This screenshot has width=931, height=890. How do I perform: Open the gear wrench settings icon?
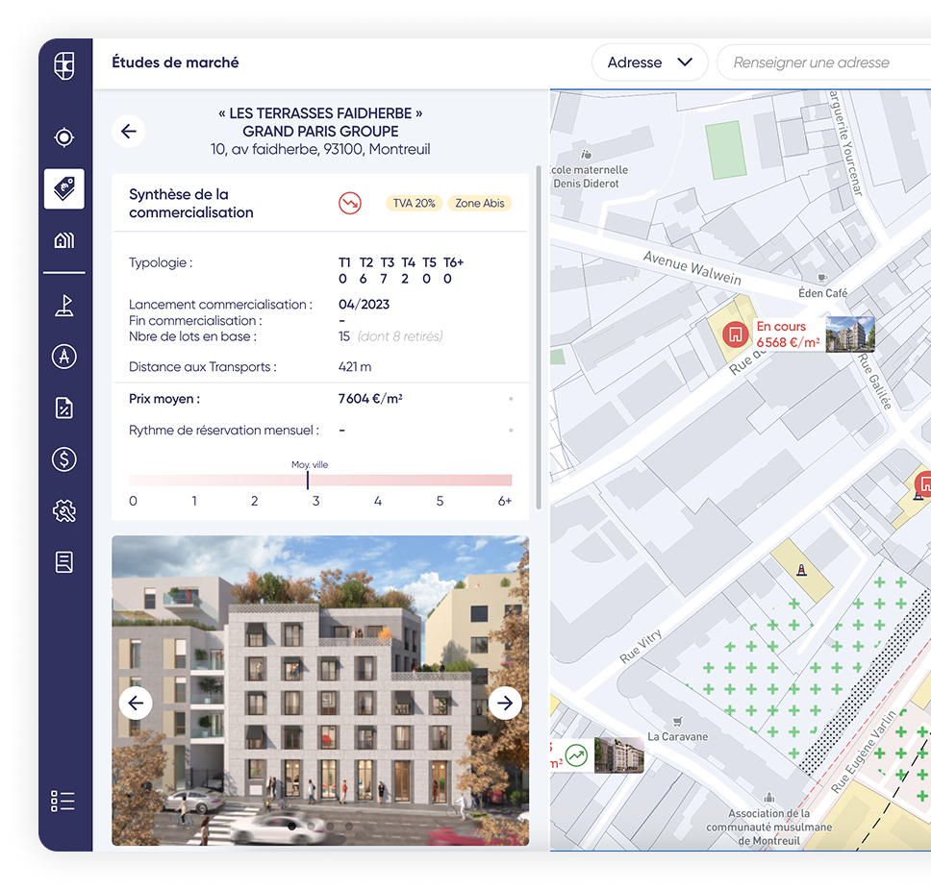pos(64,511)
